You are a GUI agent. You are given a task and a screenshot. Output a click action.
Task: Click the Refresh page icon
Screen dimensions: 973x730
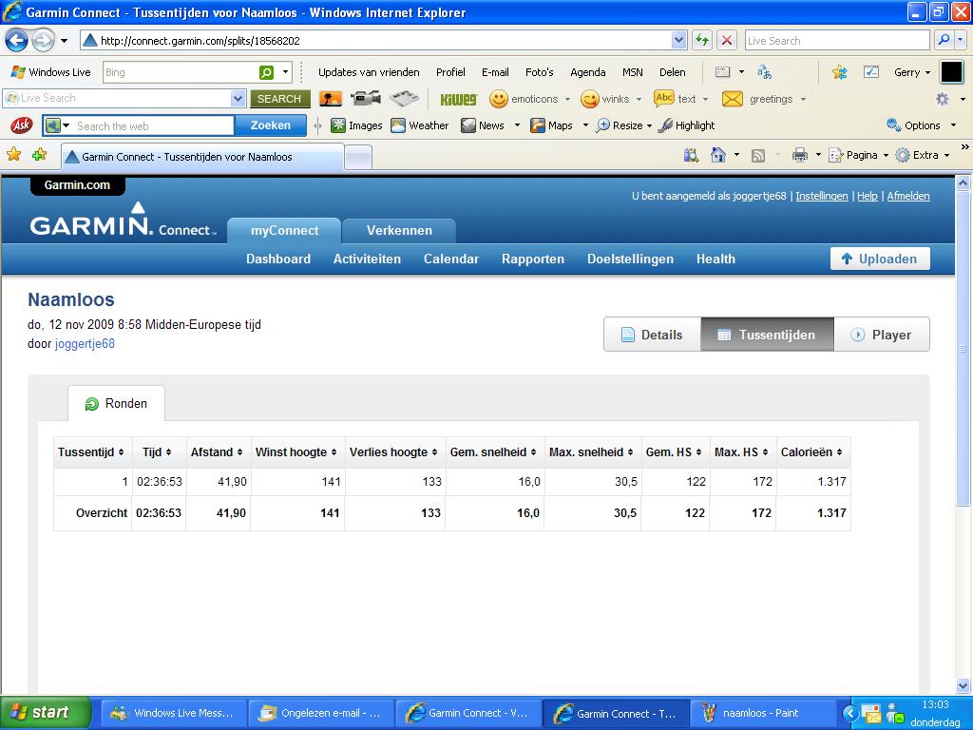702,41
